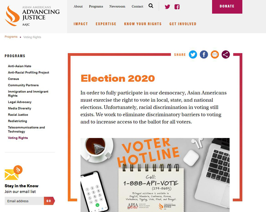
Task: Open the EXPERTISE menu
Action: point(106,24)
